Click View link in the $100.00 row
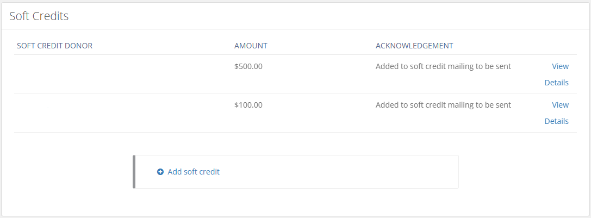Image resolution: width=591 pixels, height=218 pixels. pyautogui.click(x=560, y=105)
